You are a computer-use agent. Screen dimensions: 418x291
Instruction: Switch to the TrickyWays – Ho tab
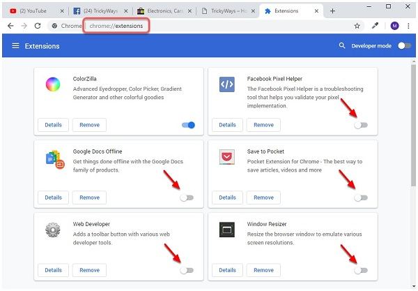(228, 11)
